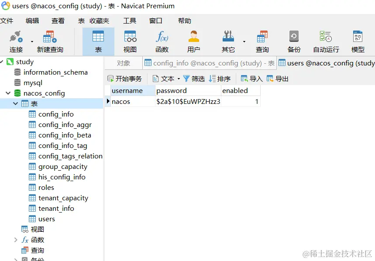Image resolution: width=375 pixels, height=261 pixels.
Task: Click the Export (导出) button
Action: pos(277,79)
